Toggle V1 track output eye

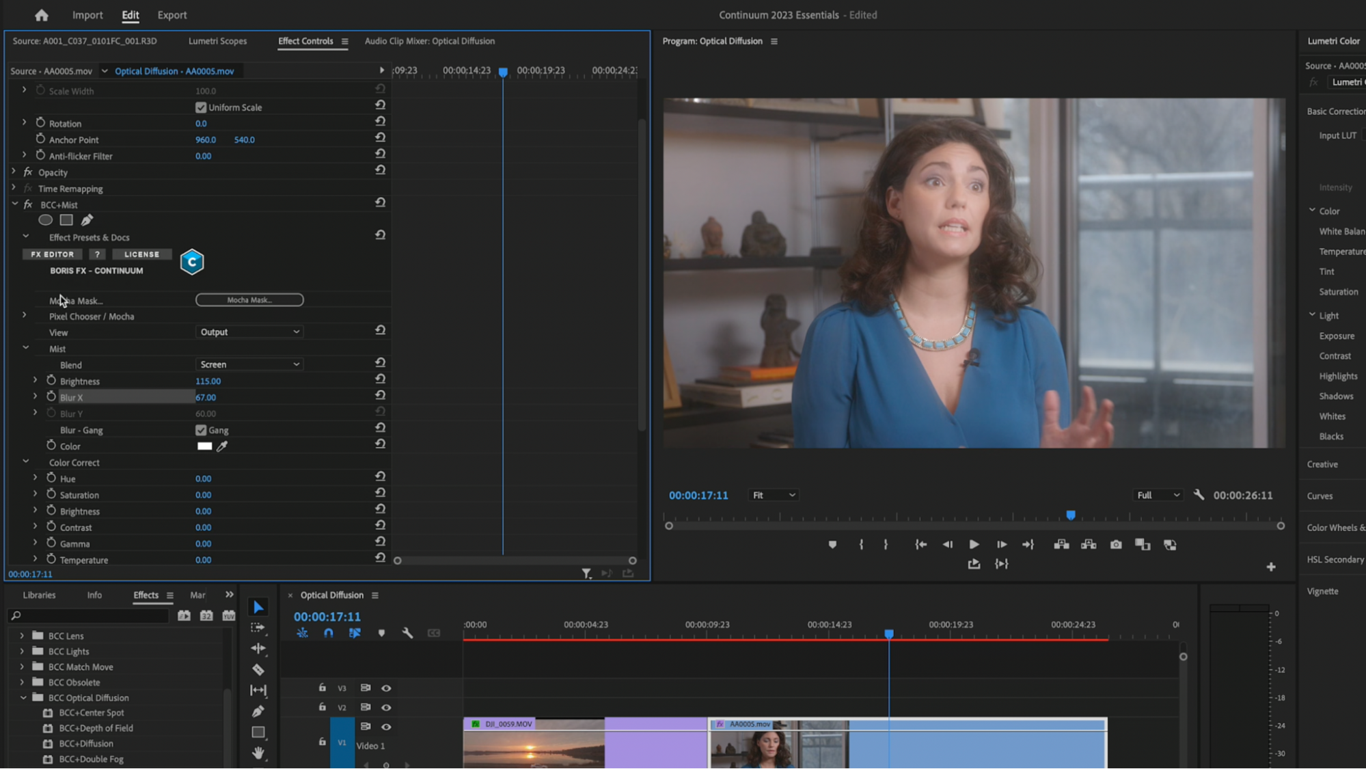[x=386, y=727]
